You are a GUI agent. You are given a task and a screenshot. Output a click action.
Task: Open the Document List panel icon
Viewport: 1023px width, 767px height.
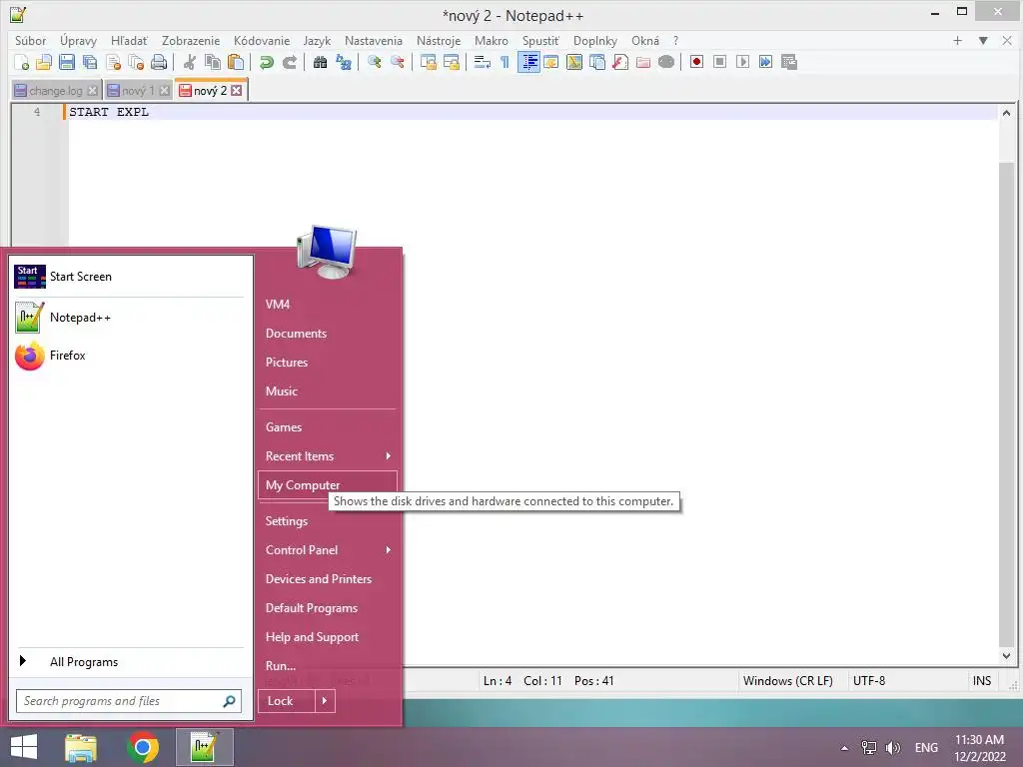(597, 62)
